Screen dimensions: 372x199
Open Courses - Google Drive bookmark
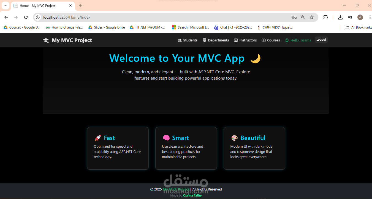[22, 27]
